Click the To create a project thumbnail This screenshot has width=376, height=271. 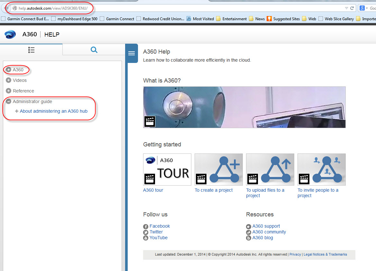[218, 169]
